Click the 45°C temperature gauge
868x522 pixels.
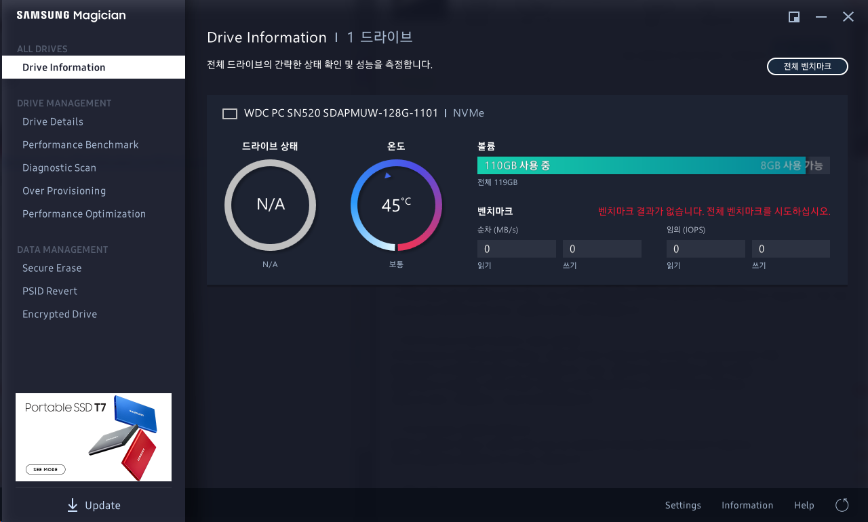[396, 205]
